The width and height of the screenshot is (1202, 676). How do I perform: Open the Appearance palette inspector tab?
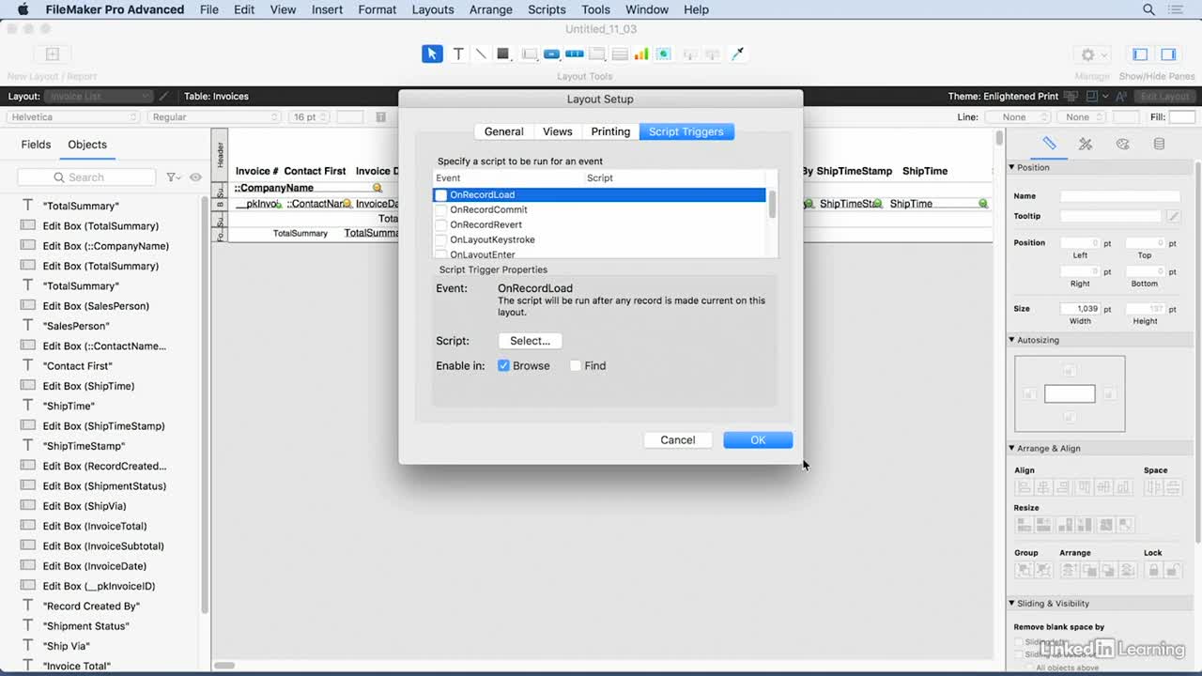pos(1122,144)
